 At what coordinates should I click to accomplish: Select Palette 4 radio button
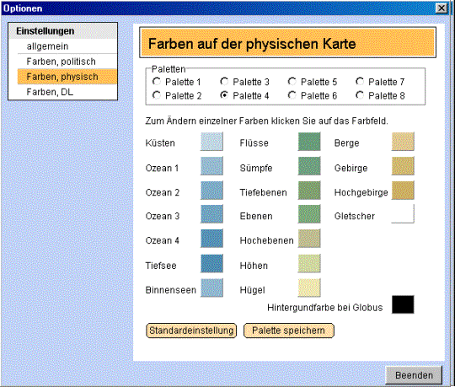point(224,95)
